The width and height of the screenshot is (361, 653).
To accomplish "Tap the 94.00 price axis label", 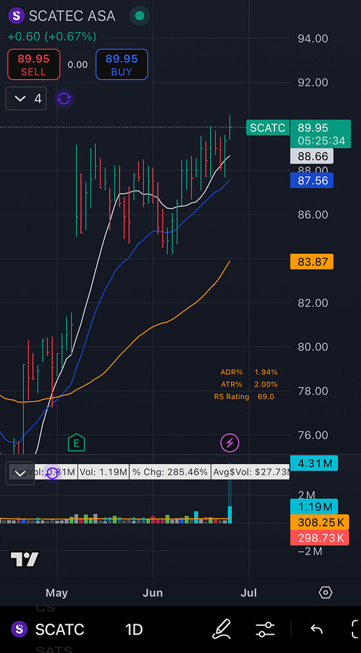I will [x=313, y=38].
